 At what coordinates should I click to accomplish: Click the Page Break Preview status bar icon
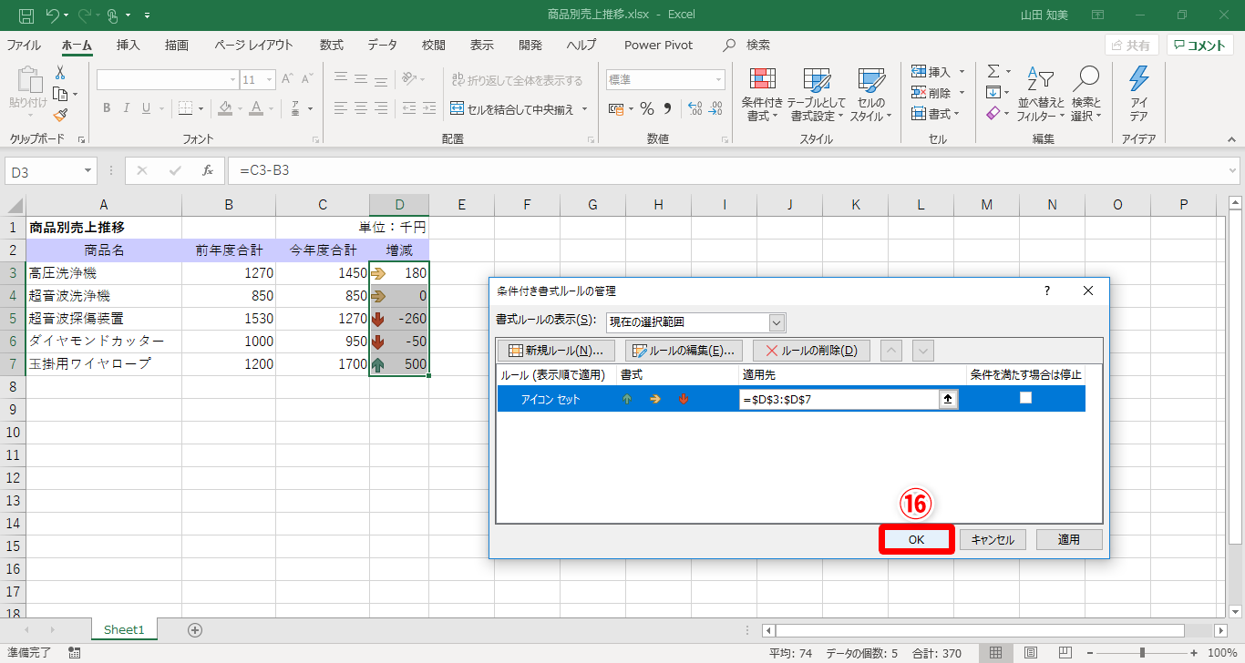click(1064, 652)
